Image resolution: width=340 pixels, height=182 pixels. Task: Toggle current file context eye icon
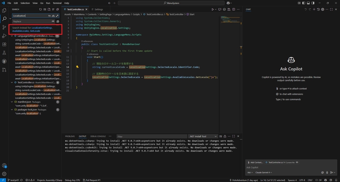[x=297, y=163]
